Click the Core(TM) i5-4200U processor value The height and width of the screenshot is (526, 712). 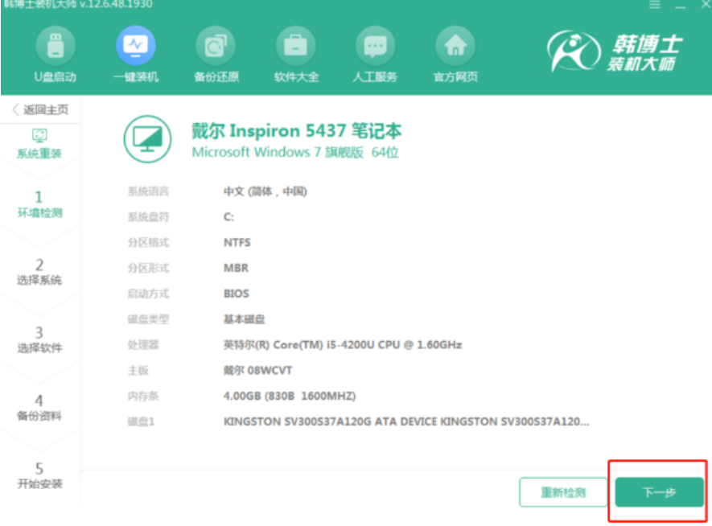[x=343, y=345]
